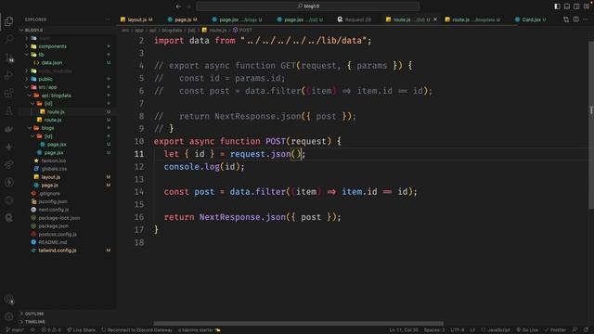Open data.json in explorer
594x334 pixels.
(x=68, y=62)
